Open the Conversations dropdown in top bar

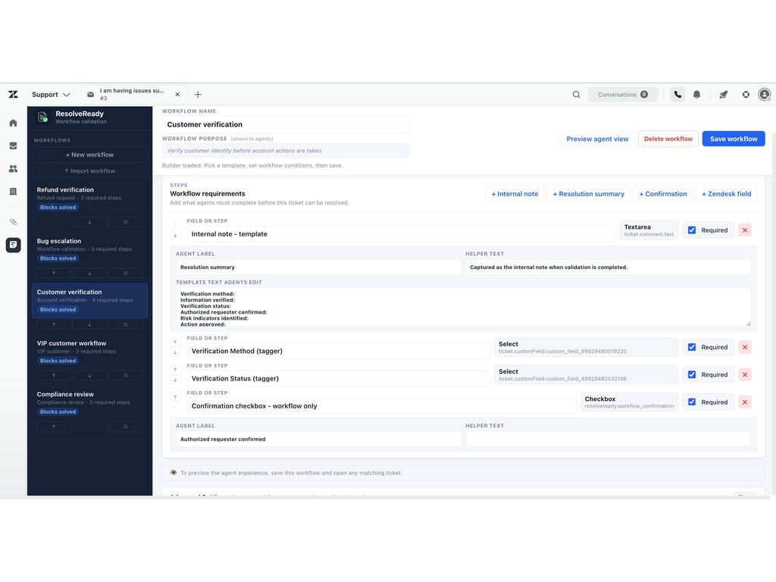623,95
